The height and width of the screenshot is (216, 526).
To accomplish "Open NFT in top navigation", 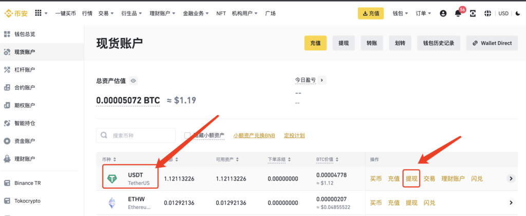I will pyautogui.click(x=221, y=13).
